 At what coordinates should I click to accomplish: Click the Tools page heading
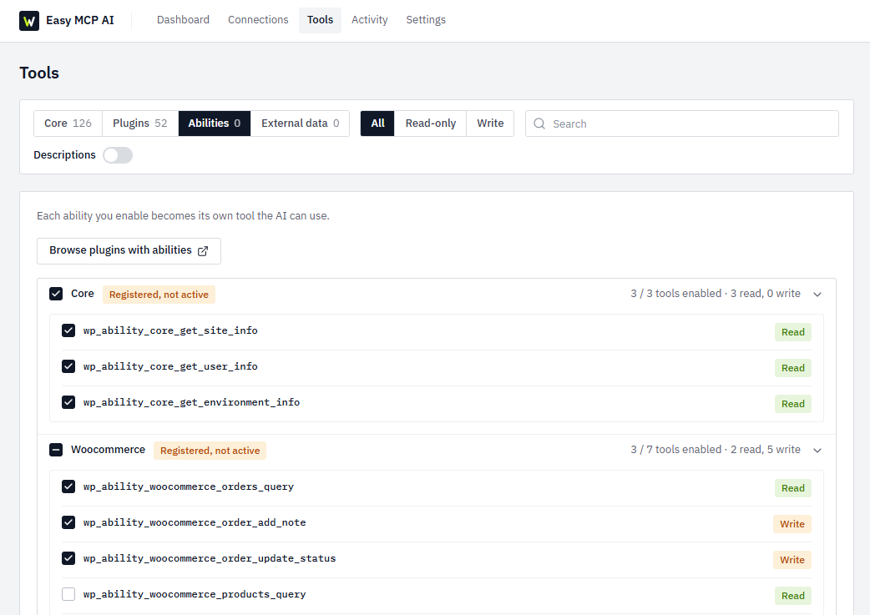(39, 73)
